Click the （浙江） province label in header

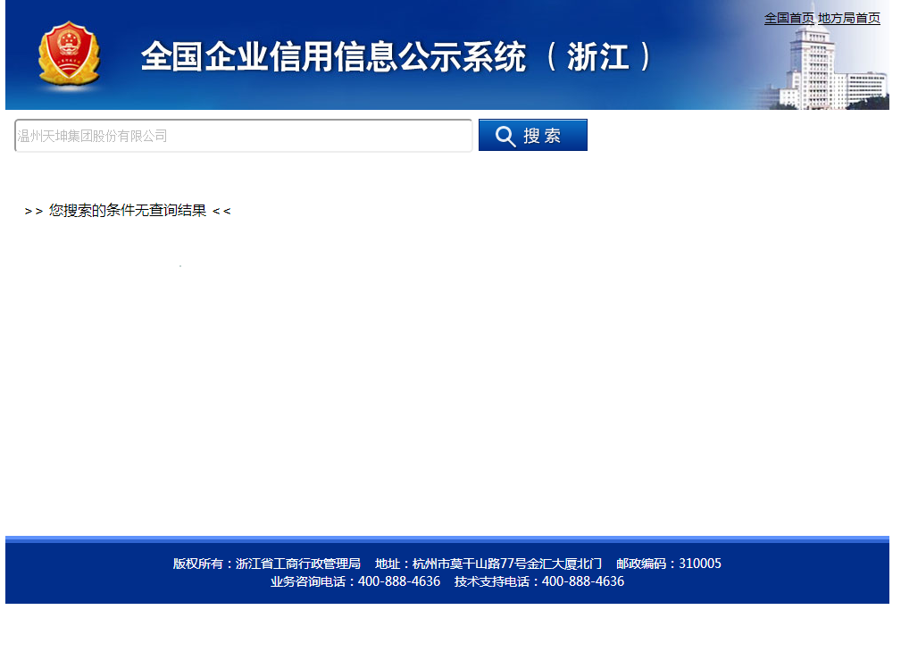[599, 57]
